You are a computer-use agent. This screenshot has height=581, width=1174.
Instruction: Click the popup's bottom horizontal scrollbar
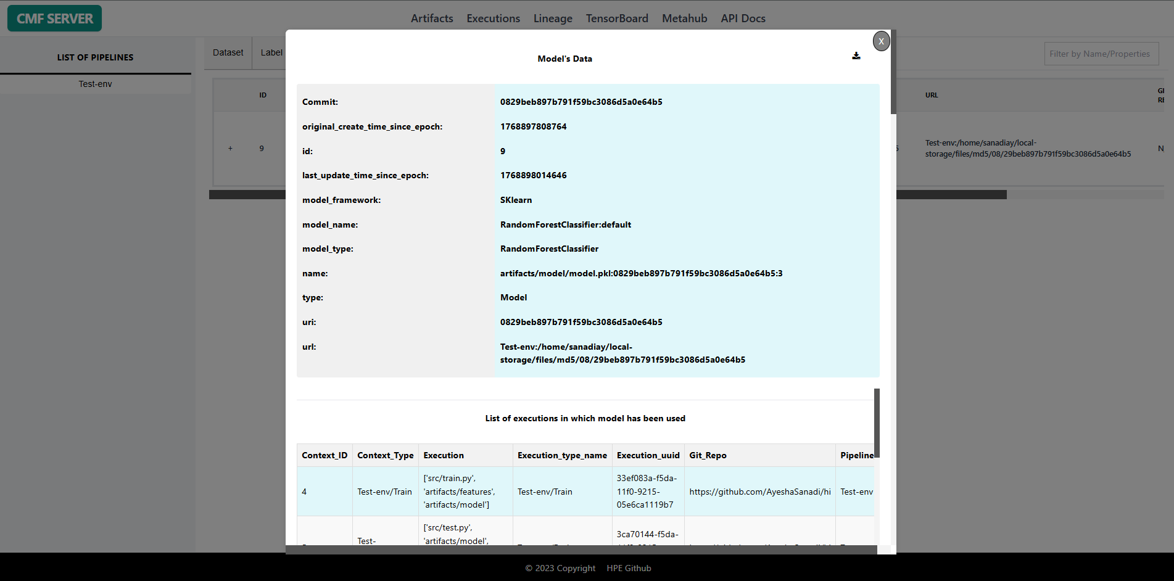(580, 550)
